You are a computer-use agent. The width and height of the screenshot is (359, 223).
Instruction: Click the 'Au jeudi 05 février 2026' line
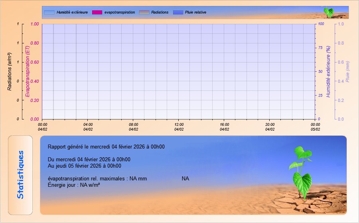point(85,166)
